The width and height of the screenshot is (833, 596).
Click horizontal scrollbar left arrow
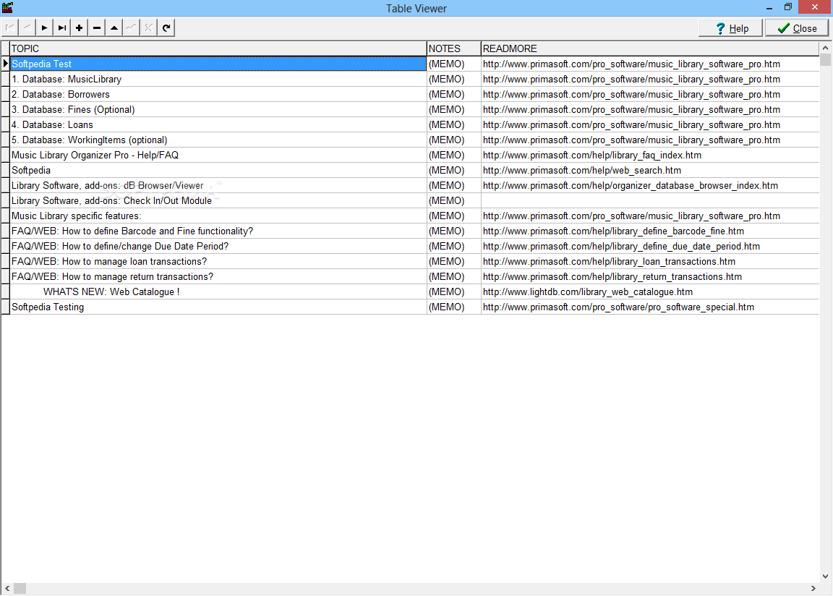point(7,589)
